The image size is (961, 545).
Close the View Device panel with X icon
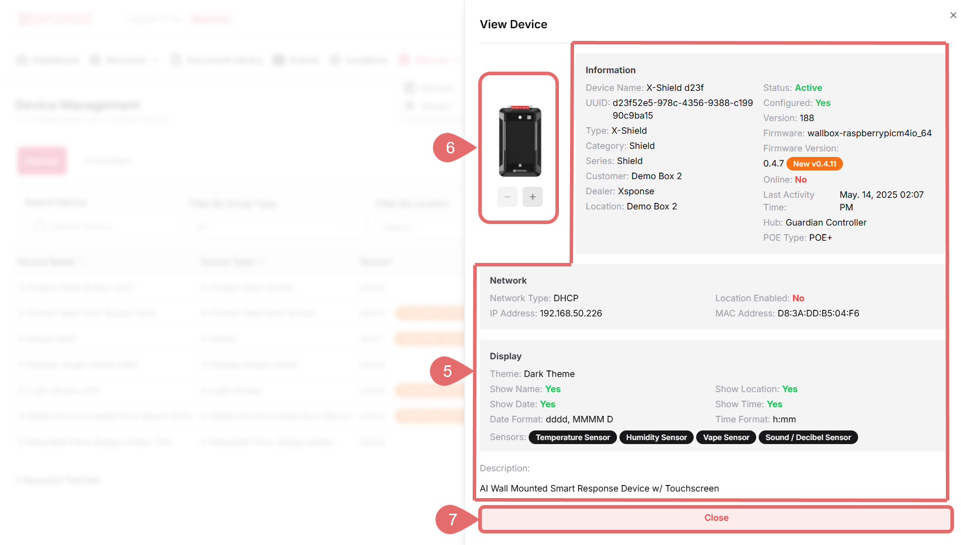click(953, 15)
